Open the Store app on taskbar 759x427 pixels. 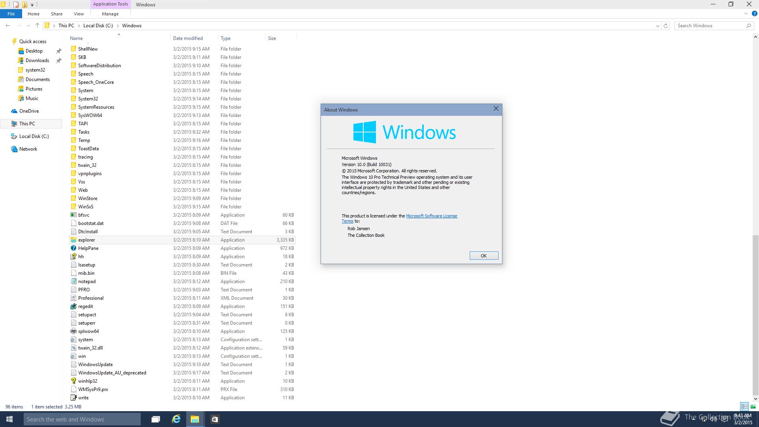coord(215,419)
